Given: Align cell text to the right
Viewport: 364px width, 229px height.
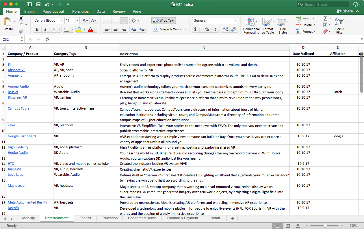Looking at the screenshot, I should click(x=124, y=29).
